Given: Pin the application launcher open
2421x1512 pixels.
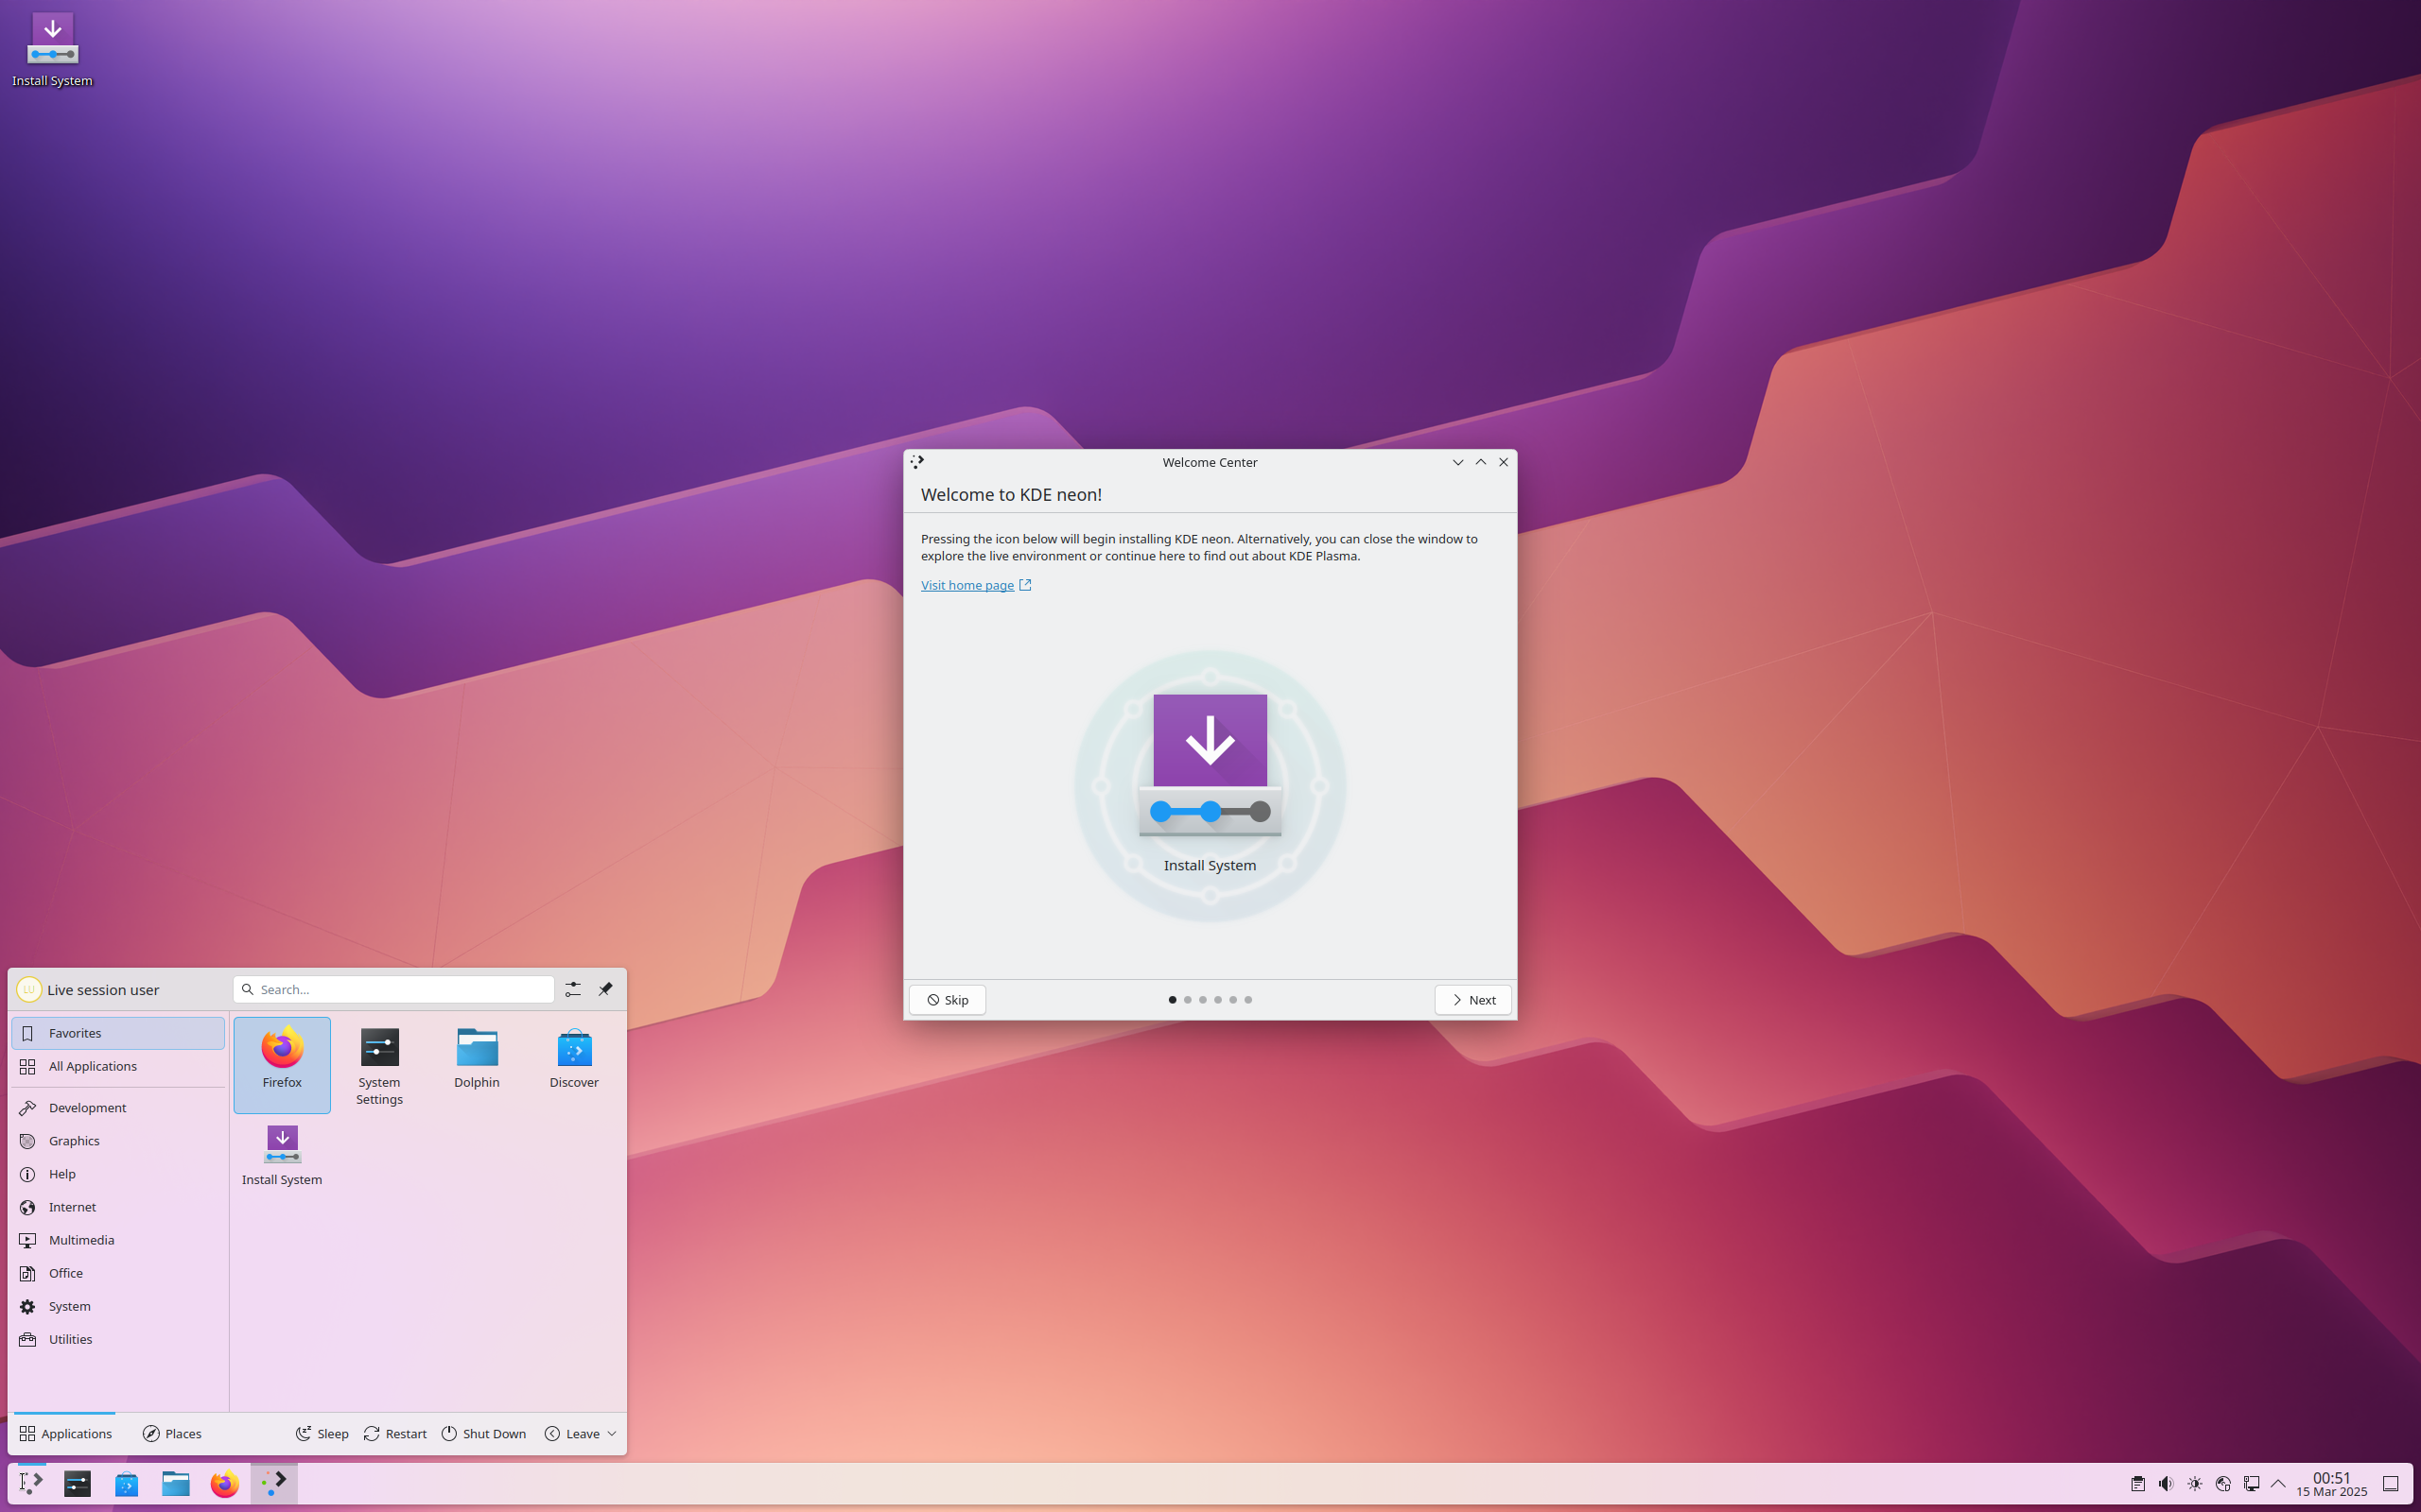Looking at the screenshot, I should point(605,989).
